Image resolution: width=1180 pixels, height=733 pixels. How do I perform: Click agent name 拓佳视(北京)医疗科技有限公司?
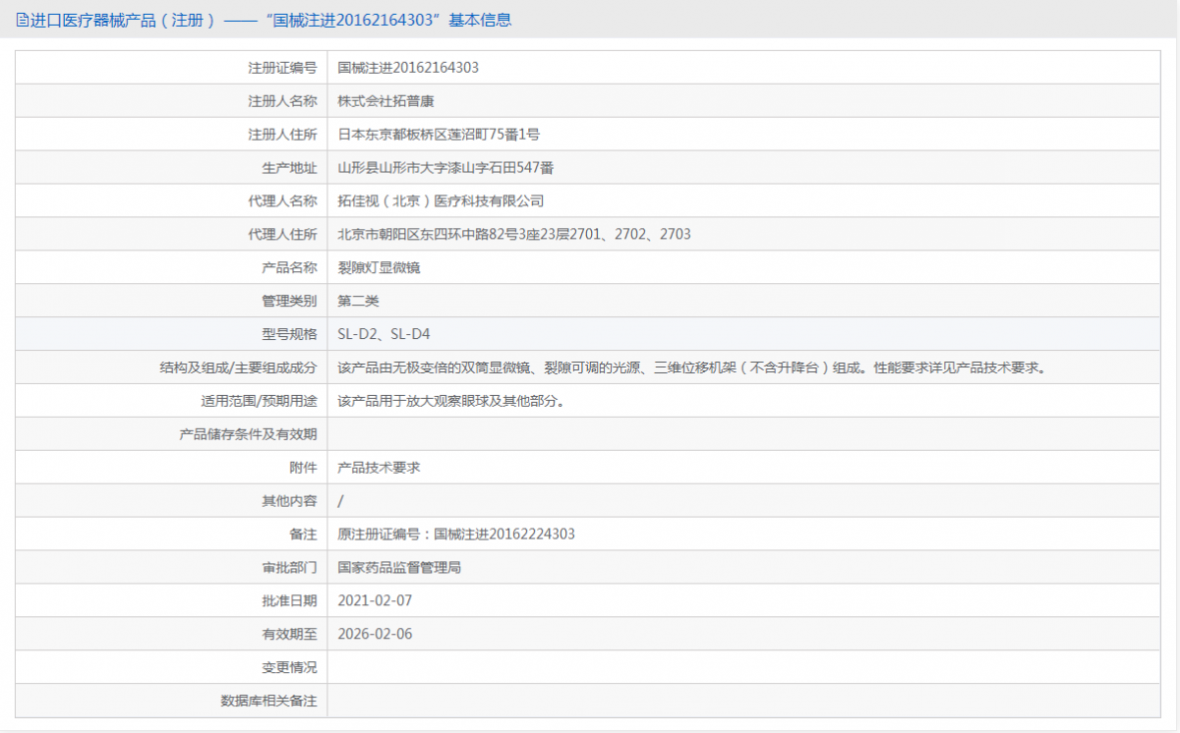click(x=441, y=201)
